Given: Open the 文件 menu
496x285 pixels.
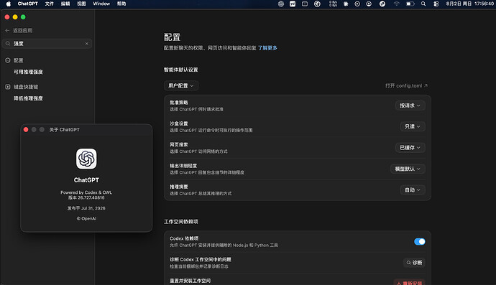Looking at the screenshot, I should [49, 4].
